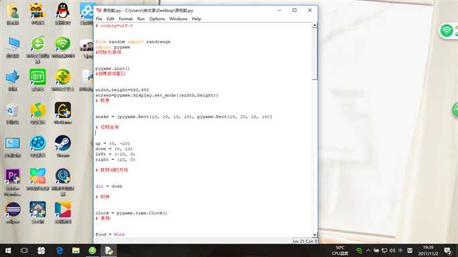Select the 360 browser green e desktop icon
This screenshot has height=257, width=458.
pos(38,49)
